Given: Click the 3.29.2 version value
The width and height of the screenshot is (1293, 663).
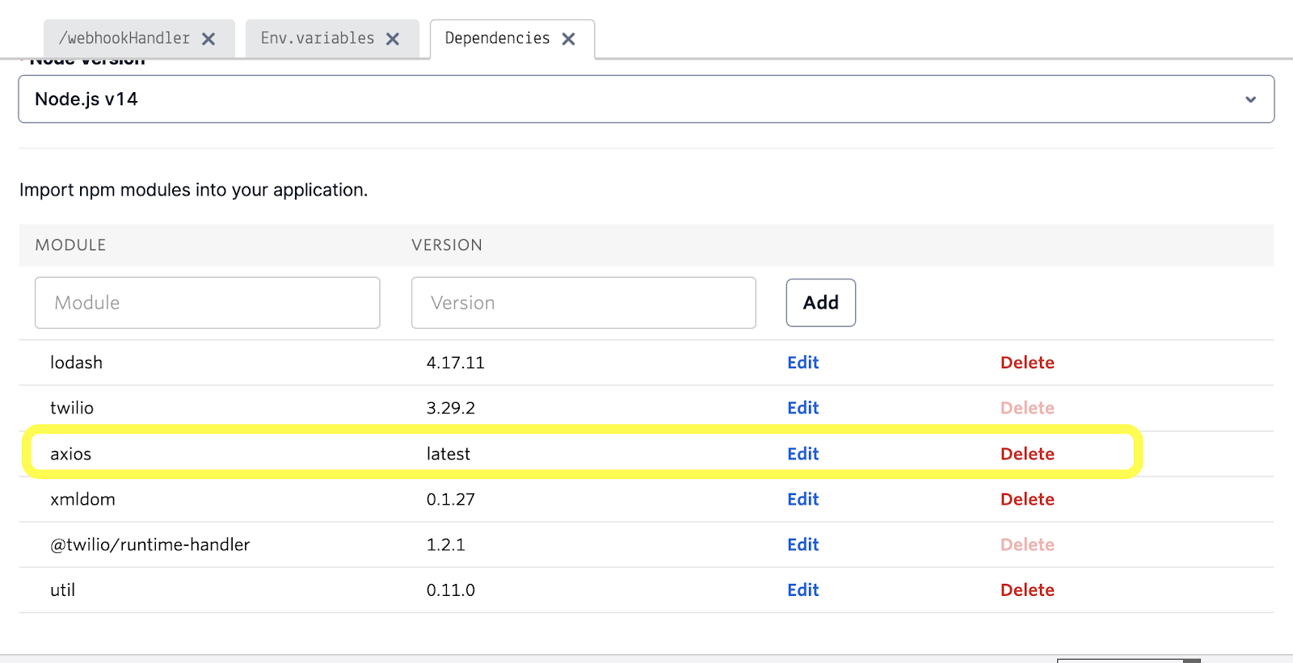Looking at the screenshot, I should [x=451, y=408].
